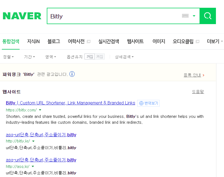
Task: Click the green search magnifier button
Action: click(208, 16)
